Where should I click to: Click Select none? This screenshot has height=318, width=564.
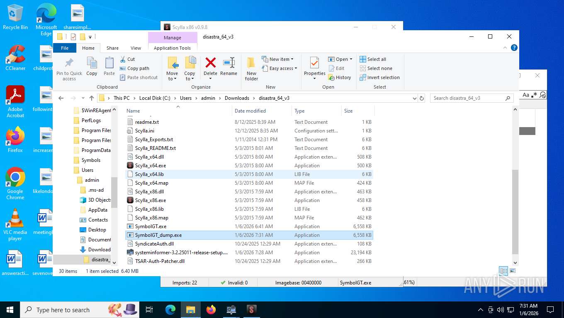376,68
